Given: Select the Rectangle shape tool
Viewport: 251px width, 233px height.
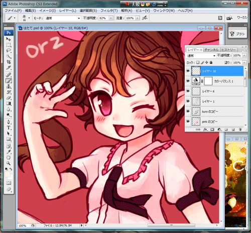Looking at the screenshot, I should [x=9, y=139].
